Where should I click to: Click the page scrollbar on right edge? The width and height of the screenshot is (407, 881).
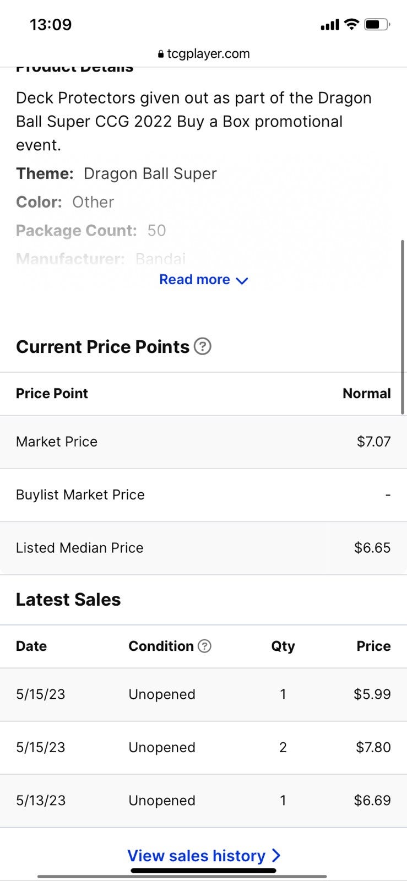pyautogui.click(x=403, y=327)
